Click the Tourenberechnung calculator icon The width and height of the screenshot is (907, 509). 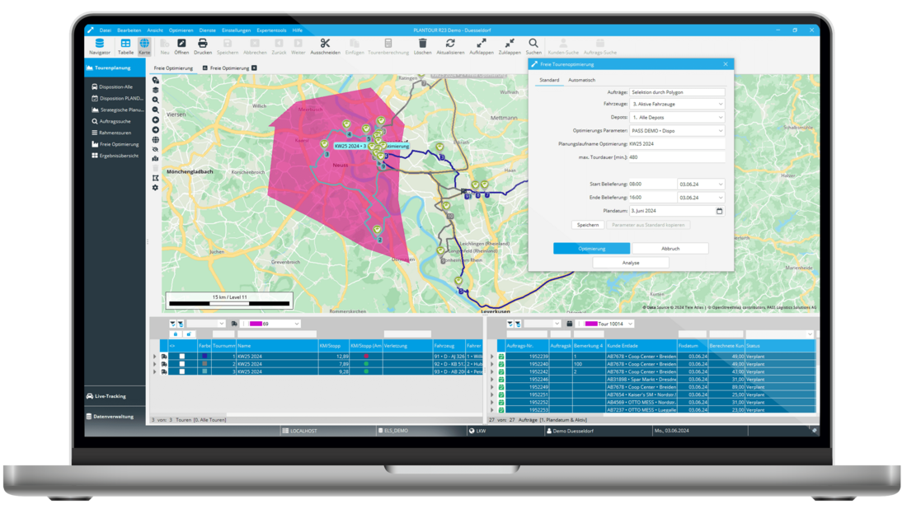388,43
